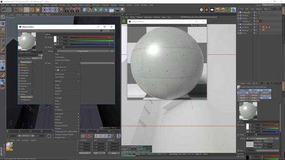This screenshot has width=285, height=160.
Task: Click the material thumbnail in Material Manager
Action: tap(9, 145)
